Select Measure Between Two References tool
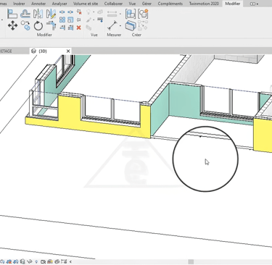 pyautogui.click(x=112, y=25)
